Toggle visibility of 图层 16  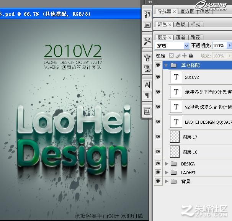tap(158, 151)
